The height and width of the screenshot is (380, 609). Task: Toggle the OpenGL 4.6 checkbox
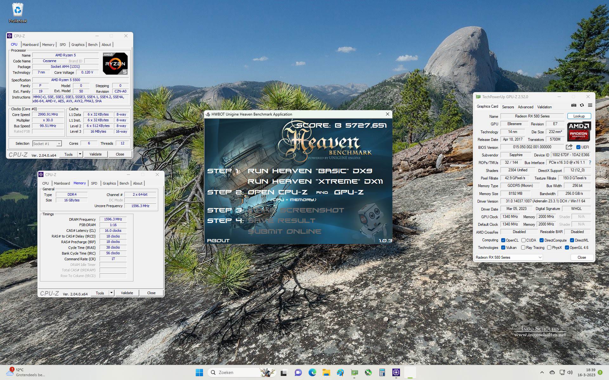click(x=567, y=247)
